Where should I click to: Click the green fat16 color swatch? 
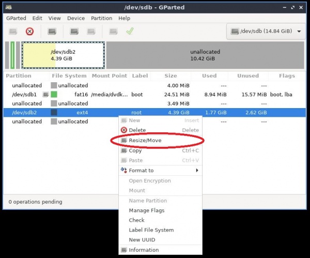[54, 95]
